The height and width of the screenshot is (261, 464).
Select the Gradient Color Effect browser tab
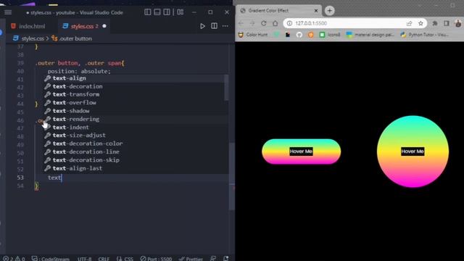(278, 11)
